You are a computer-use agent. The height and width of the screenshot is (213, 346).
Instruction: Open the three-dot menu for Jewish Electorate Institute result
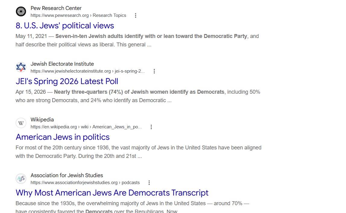pos(154,71)
